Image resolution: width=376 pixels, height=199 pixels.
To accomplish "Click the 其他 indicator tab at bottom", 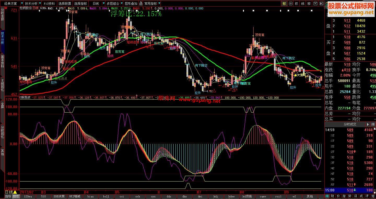I will (x=310, y=196).
